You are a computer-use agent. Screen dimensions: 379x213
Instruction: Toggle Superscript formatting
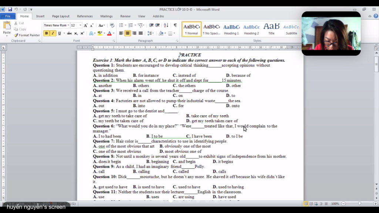click(82, 33)
